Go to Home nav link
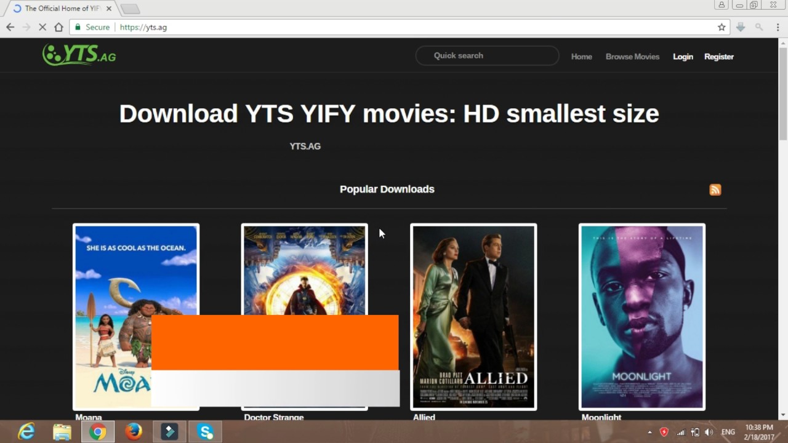Screen dimensions: 788x443 click(x=581, y=57)
